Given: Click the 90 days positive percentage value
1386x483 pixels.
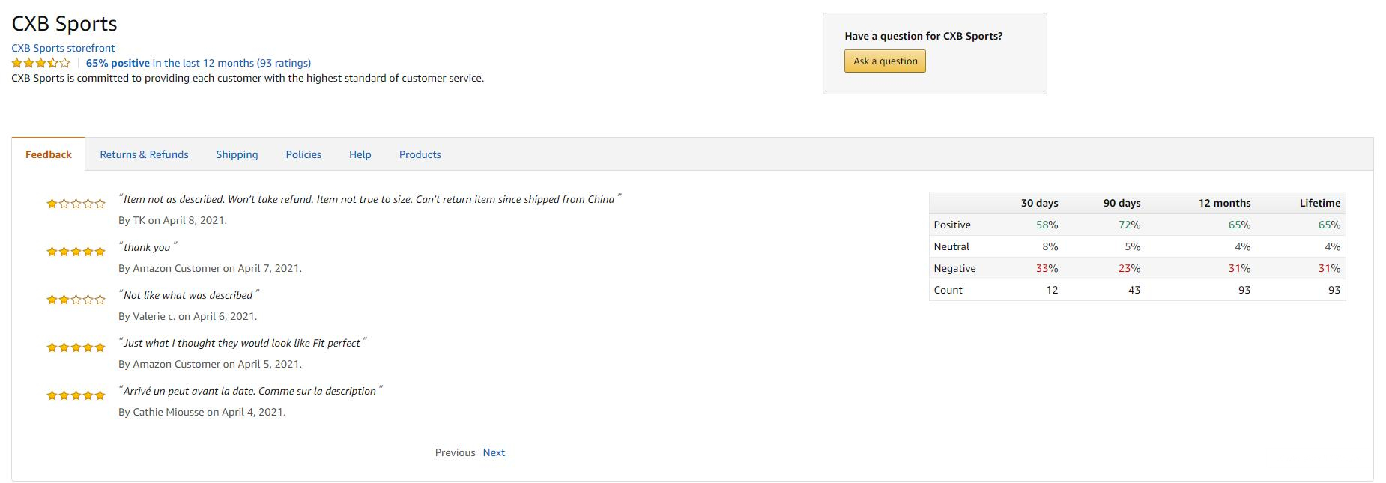Looking at the screenshot, I should coord(1129,225).
